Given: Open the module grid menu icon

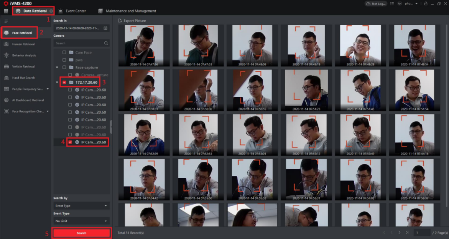Looking at the screenshot, I should (6, 11).
